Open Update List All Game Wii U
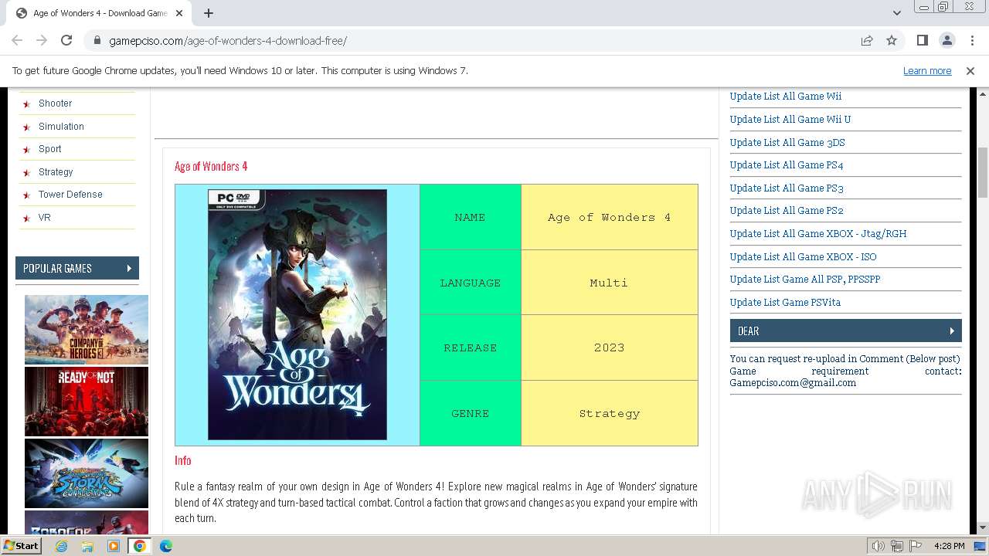This screenshot has height=556, width=989. click(790, 120)
